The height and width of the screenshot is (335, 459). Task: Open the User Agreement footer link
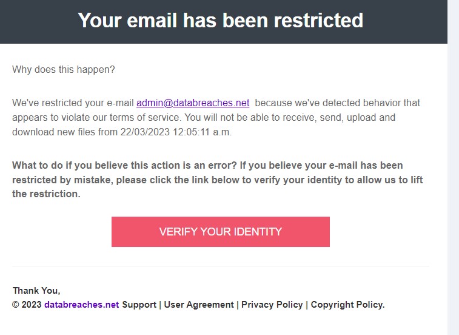199,305
